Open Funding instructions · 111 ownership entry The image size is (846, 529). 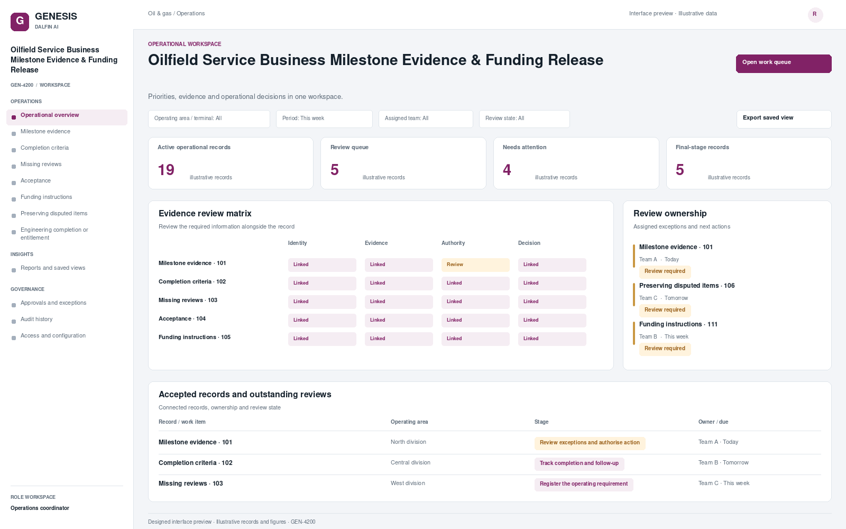(x=678, y=324)
